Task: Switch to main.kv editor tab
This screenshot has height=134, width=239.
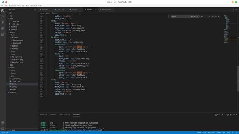Action: click(45, 10)
